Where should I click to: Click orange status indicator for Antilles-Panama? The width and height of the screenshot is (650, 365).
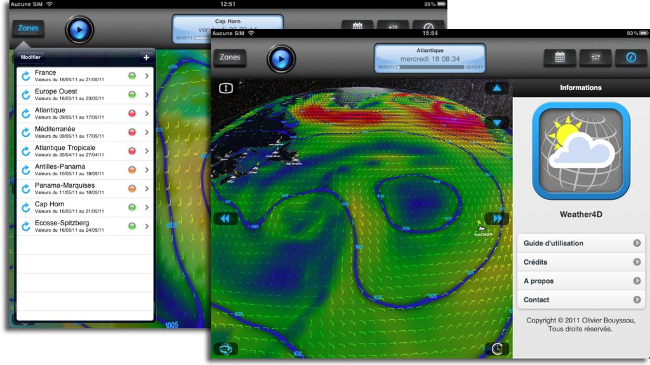click(x=132, y=169)
